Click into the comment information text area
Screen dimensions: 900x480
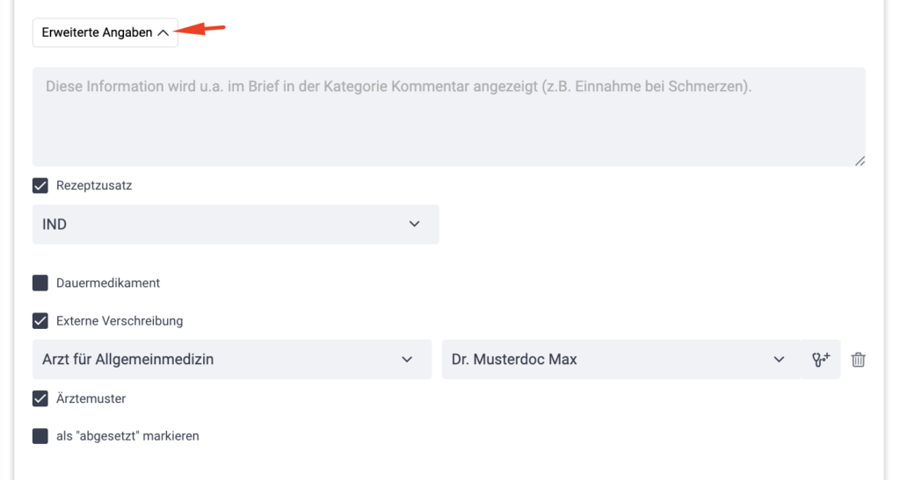(x=449, y=117)
